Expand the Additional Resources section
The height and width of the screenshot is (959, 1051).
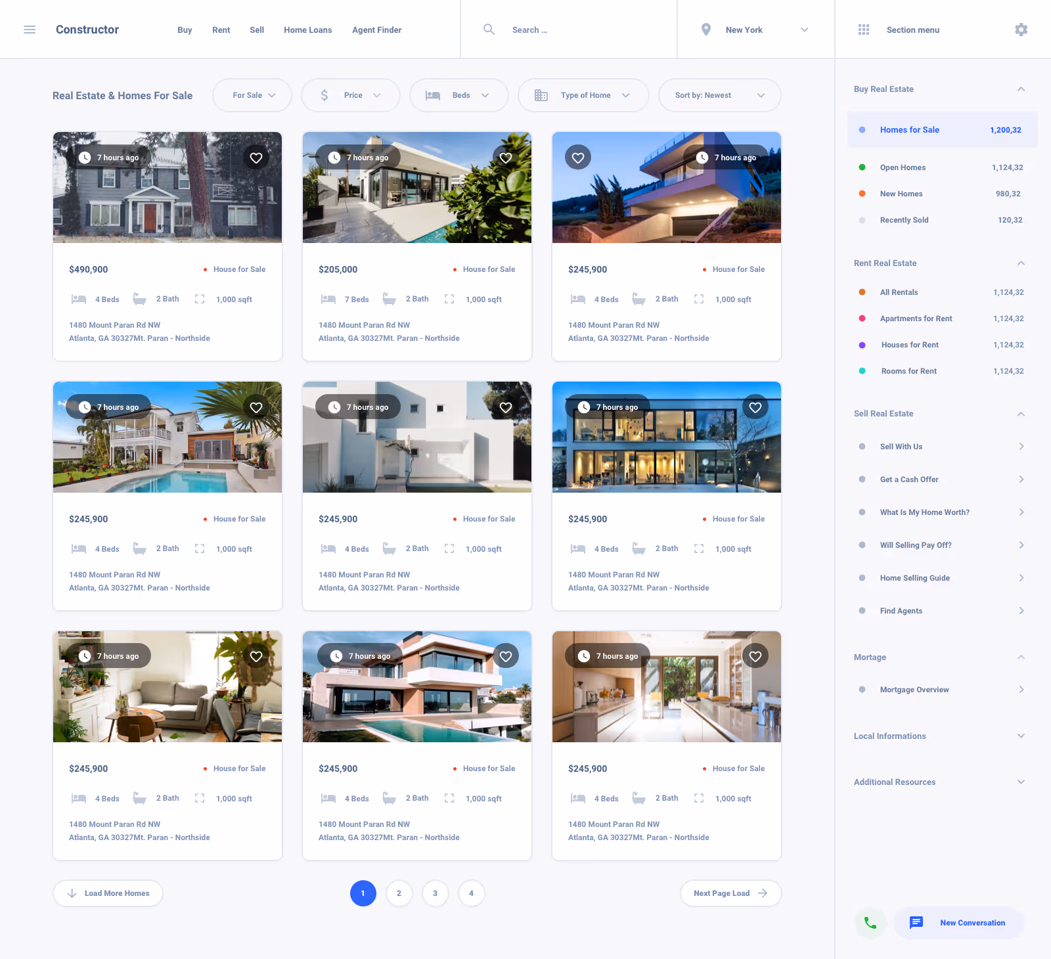pos(1021,782)
